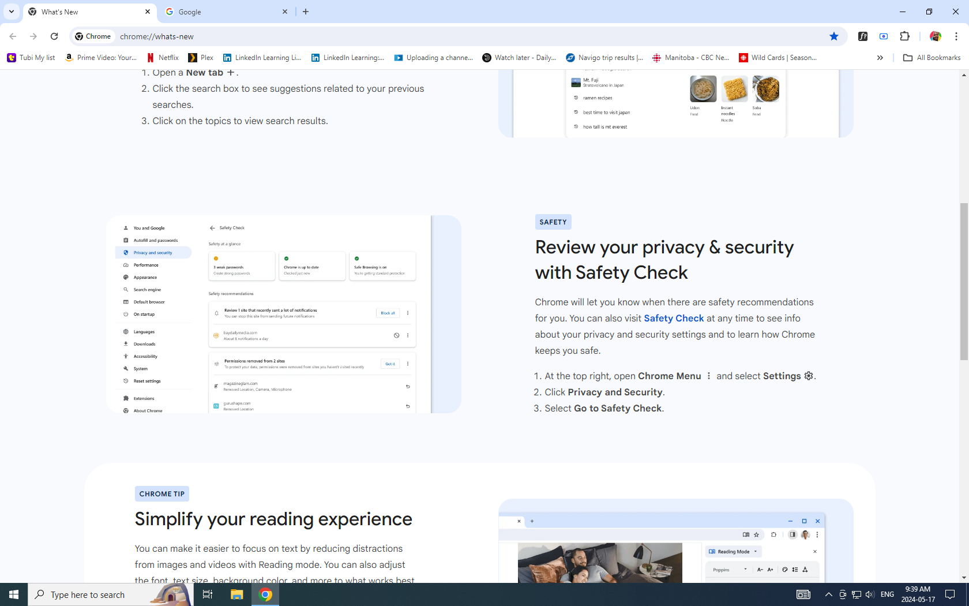Click the profile avatar icon

pyautogui.click(x=935, y=36)
